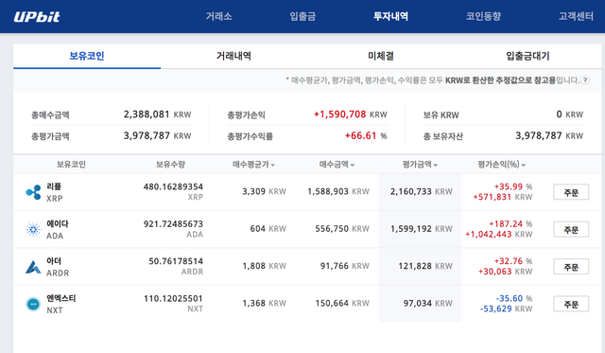
Task: Switch to the 보유코인 tab
Action: (87, 56)
